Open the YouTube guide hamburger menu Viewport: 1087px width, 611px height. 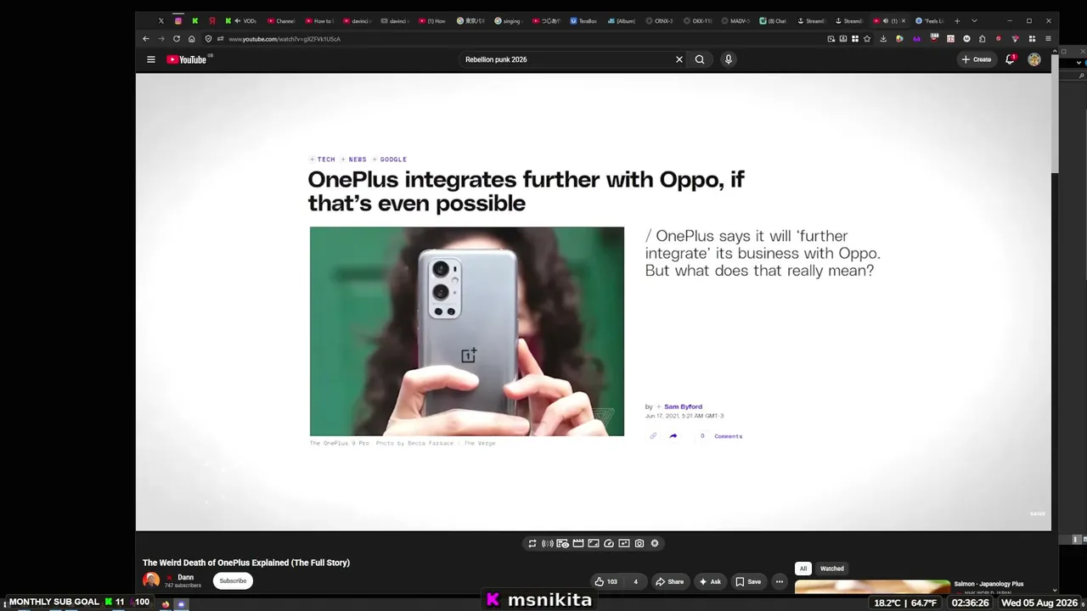(151, 59)
